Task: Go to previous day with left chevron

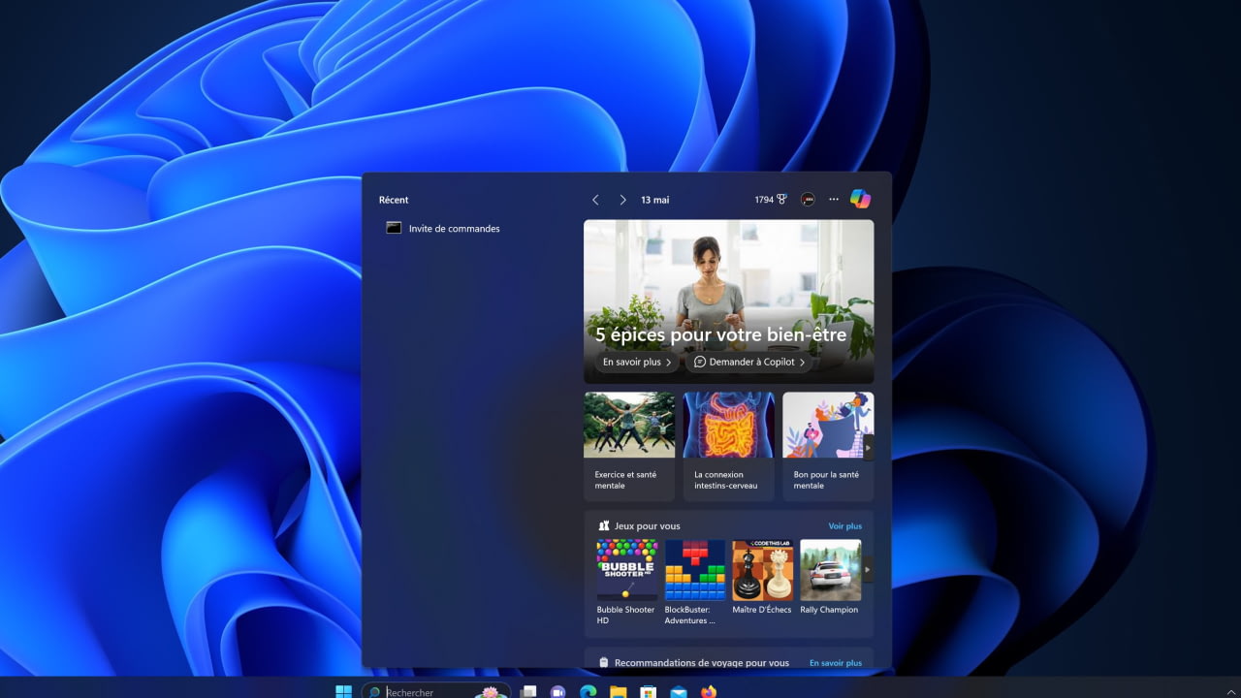Action: click(x=595, y=200)
